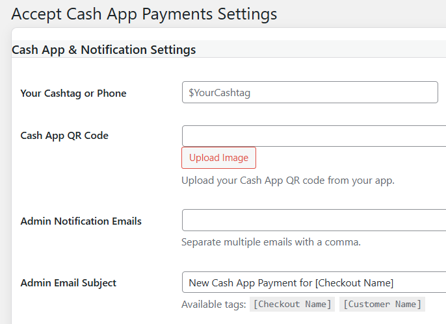Click the Admin Notification Emails label
Screen dimensions: 446x324
click(81, 221)
